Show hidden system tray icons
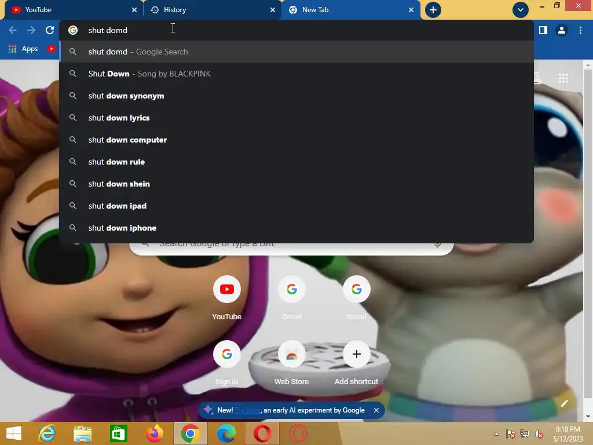This screenshot has width=593, height=445. coord(496,434)
